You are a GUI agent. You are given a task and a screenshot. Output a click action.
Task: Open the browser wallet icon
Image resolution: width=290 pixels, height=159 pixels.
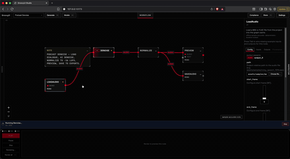(x=265, y=9)
